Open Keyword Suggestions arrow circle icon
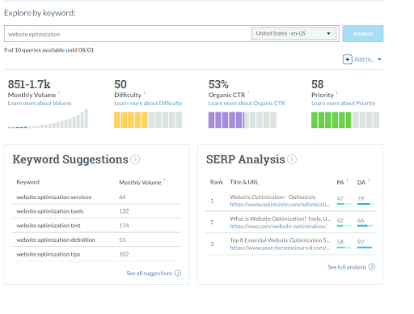The image size is (414, 314). [x=135, y=159]
